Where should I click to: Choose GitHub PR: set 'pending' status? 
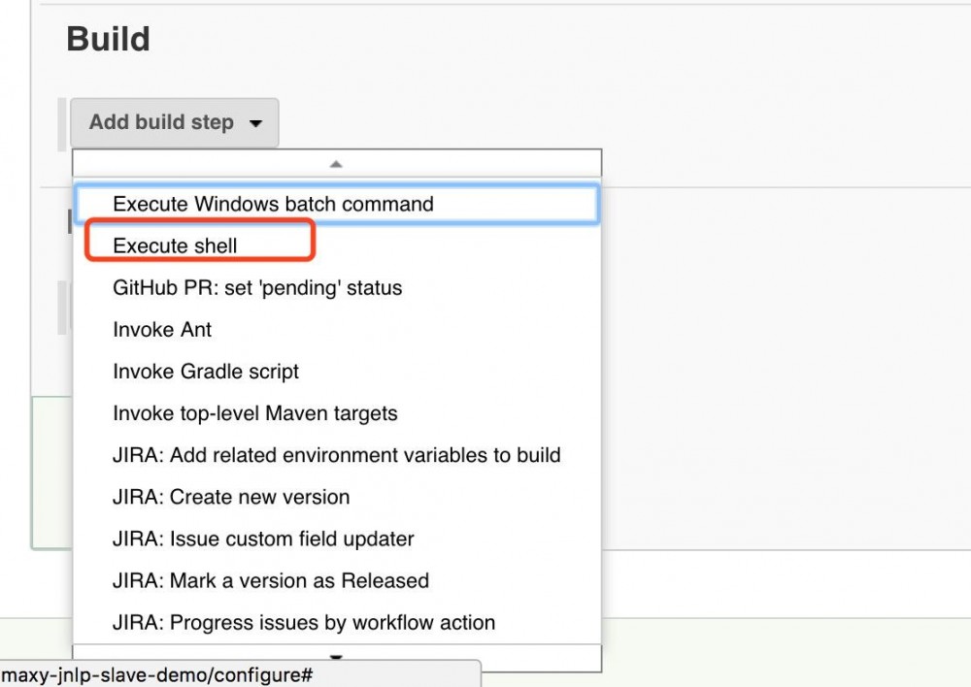click(258, 287)
